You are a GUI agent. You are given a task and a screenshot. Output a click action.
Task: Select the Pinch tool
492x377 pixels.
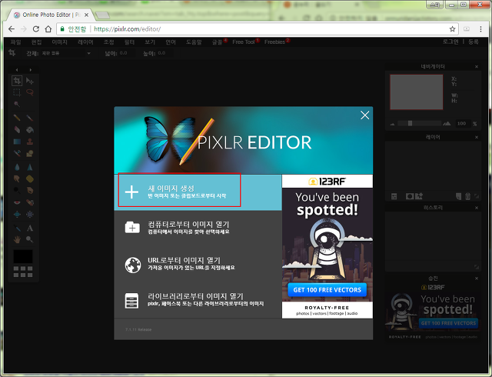(x=30, y=214)
